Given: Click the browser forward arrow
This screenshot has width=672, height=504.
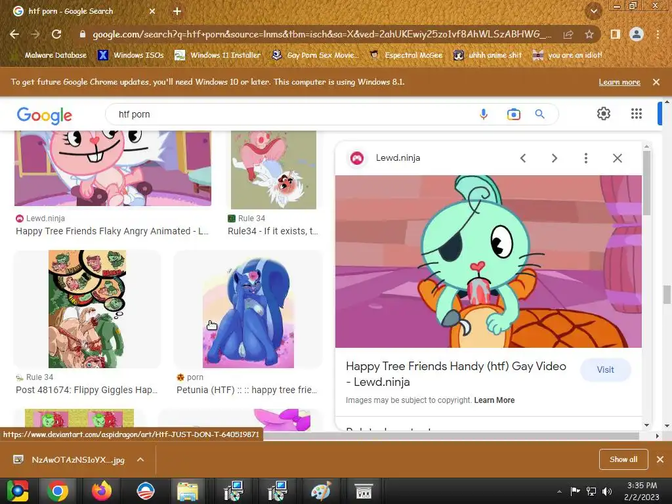Looking at the screenshot, I should pos(35,34).
